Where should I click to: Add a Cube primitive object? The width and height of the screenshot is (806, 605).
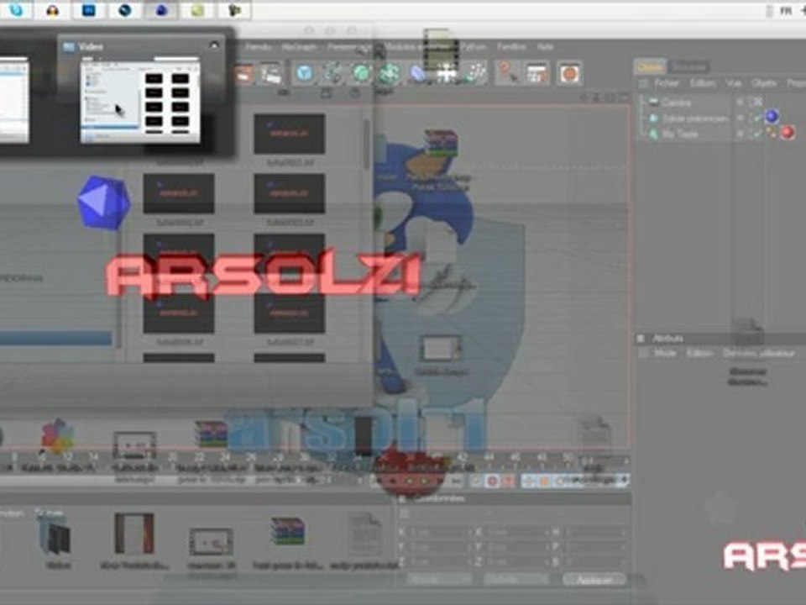304,73
